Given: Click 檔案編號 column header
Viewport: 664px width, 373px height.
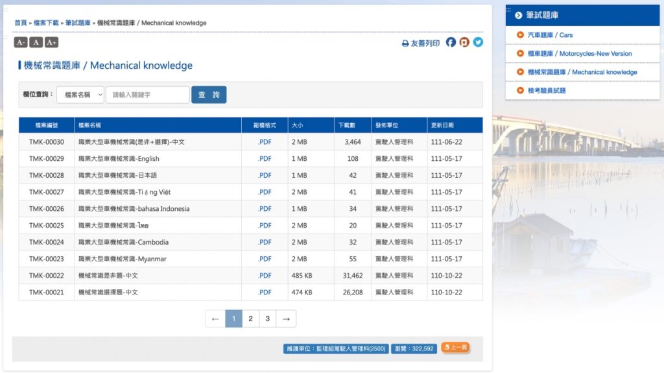Looking at the screenshot, I should (47, 125).
